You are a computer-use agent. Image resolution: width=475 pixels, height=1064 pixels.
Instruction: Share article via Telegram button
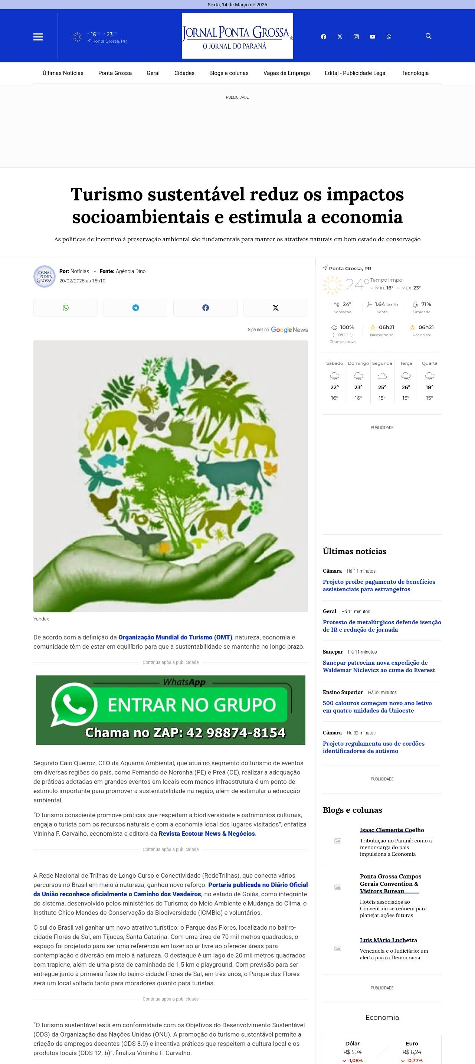point(135,308)
